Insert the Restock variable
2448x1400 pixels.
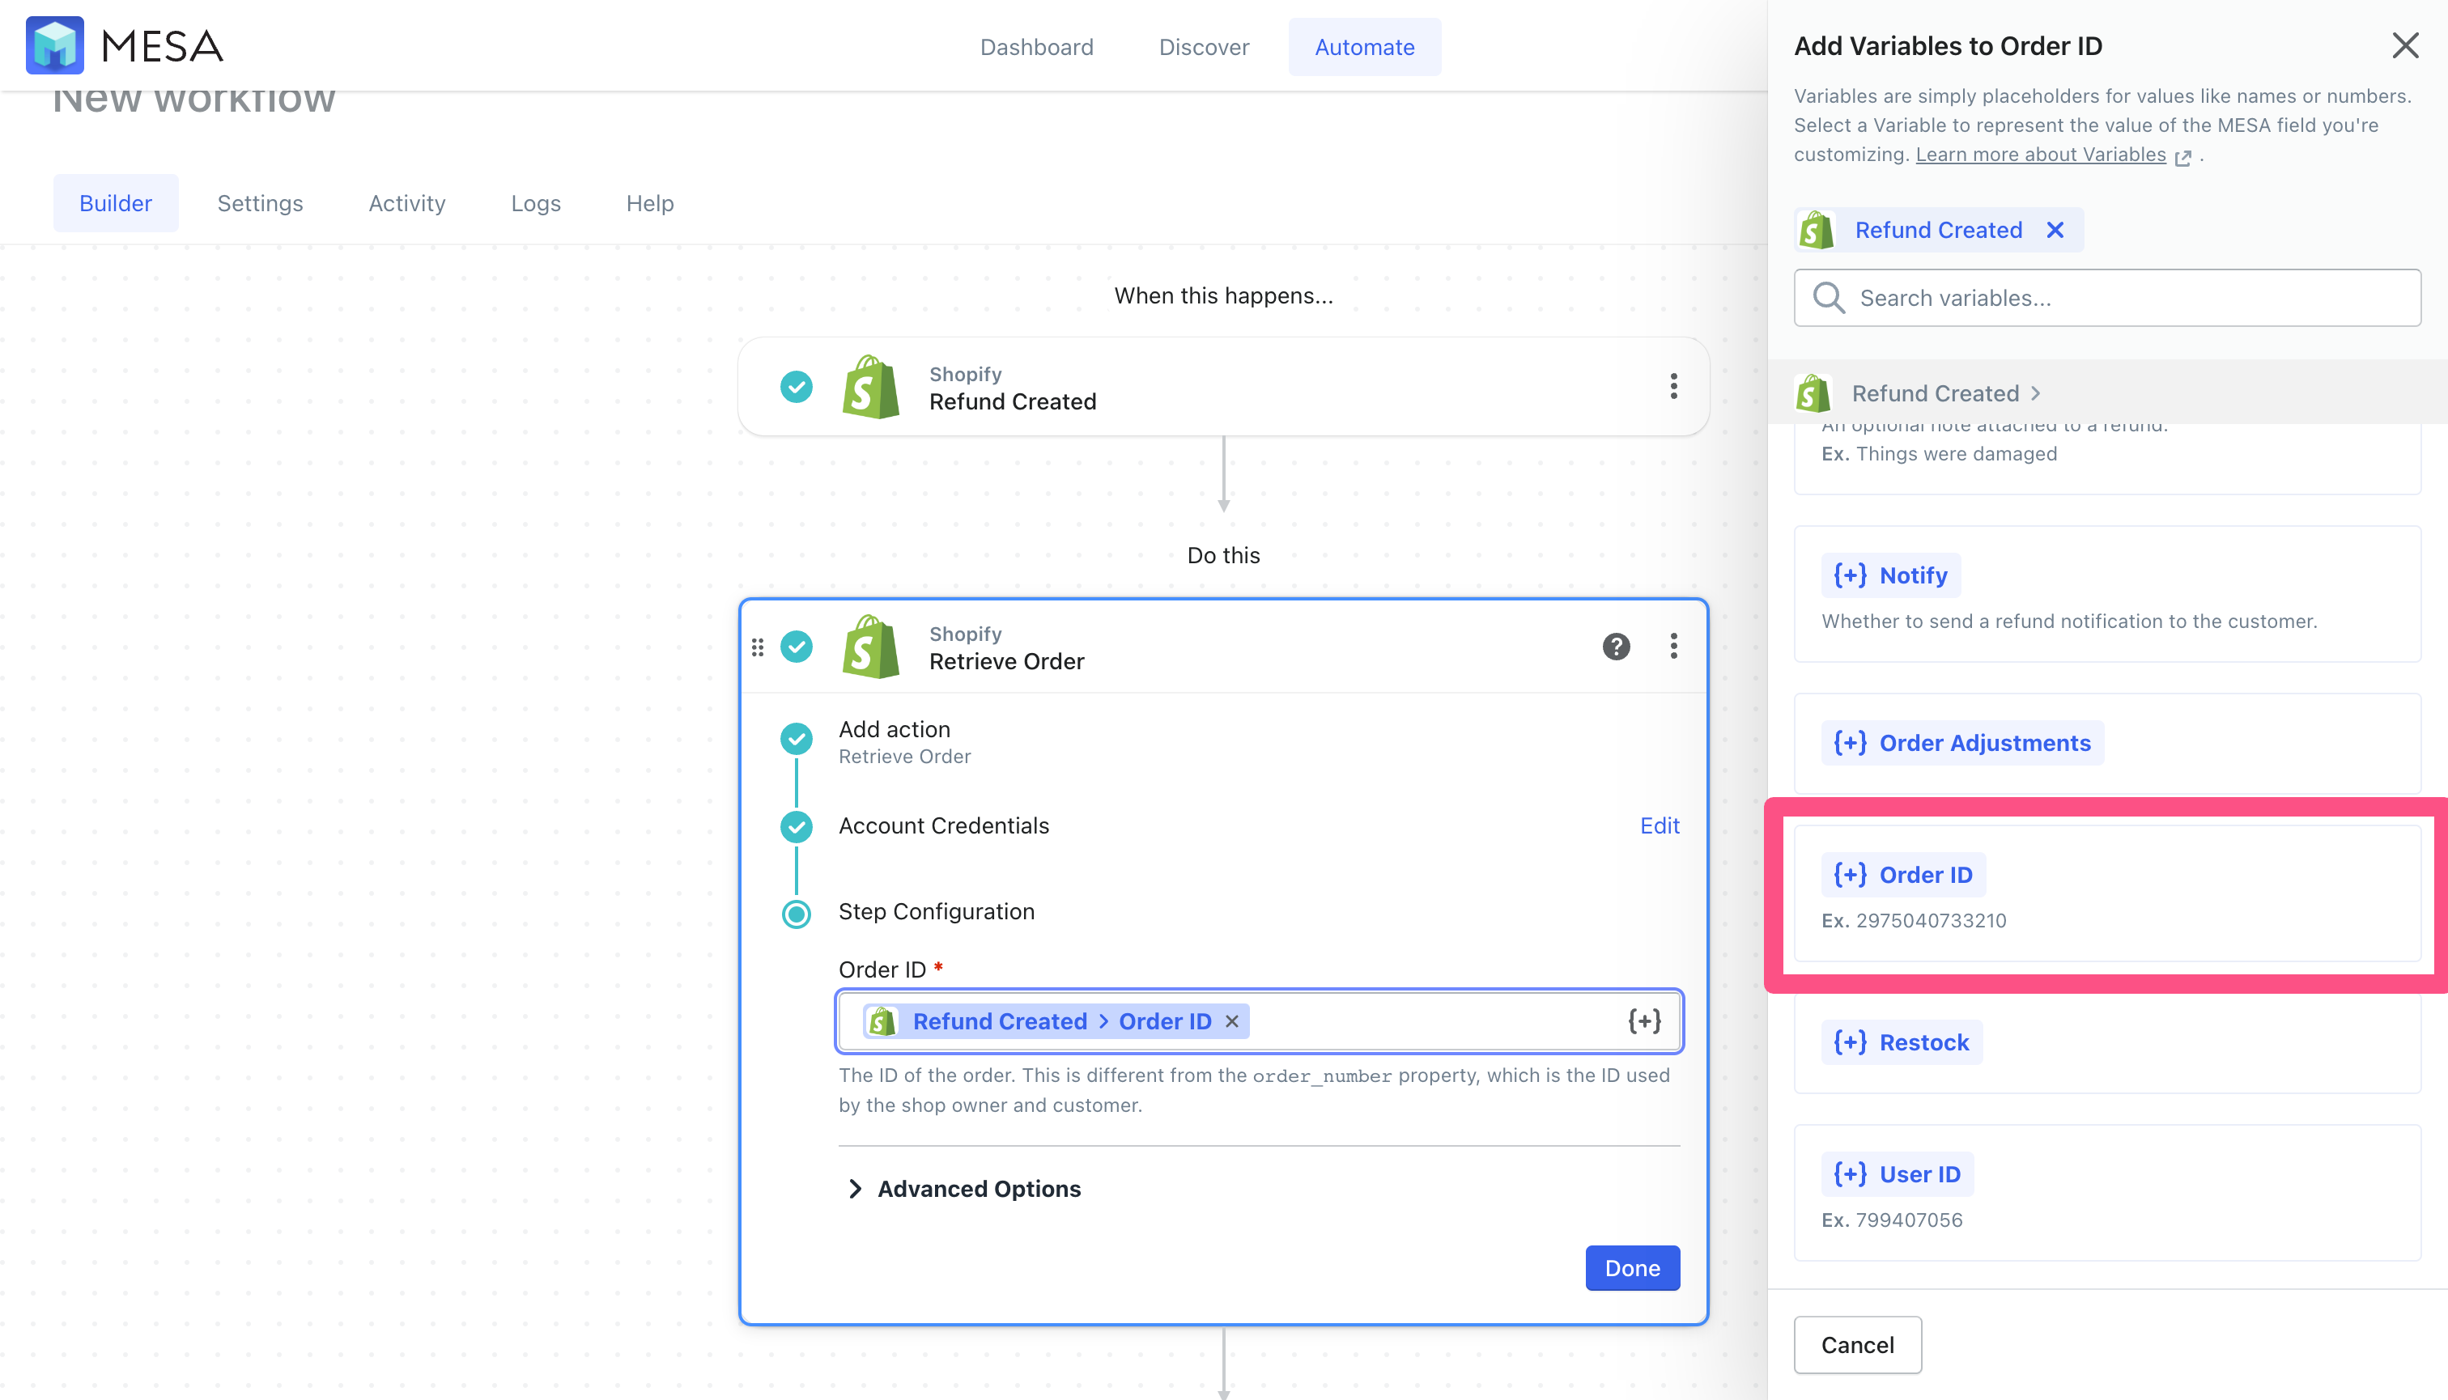(1901, 1042)
